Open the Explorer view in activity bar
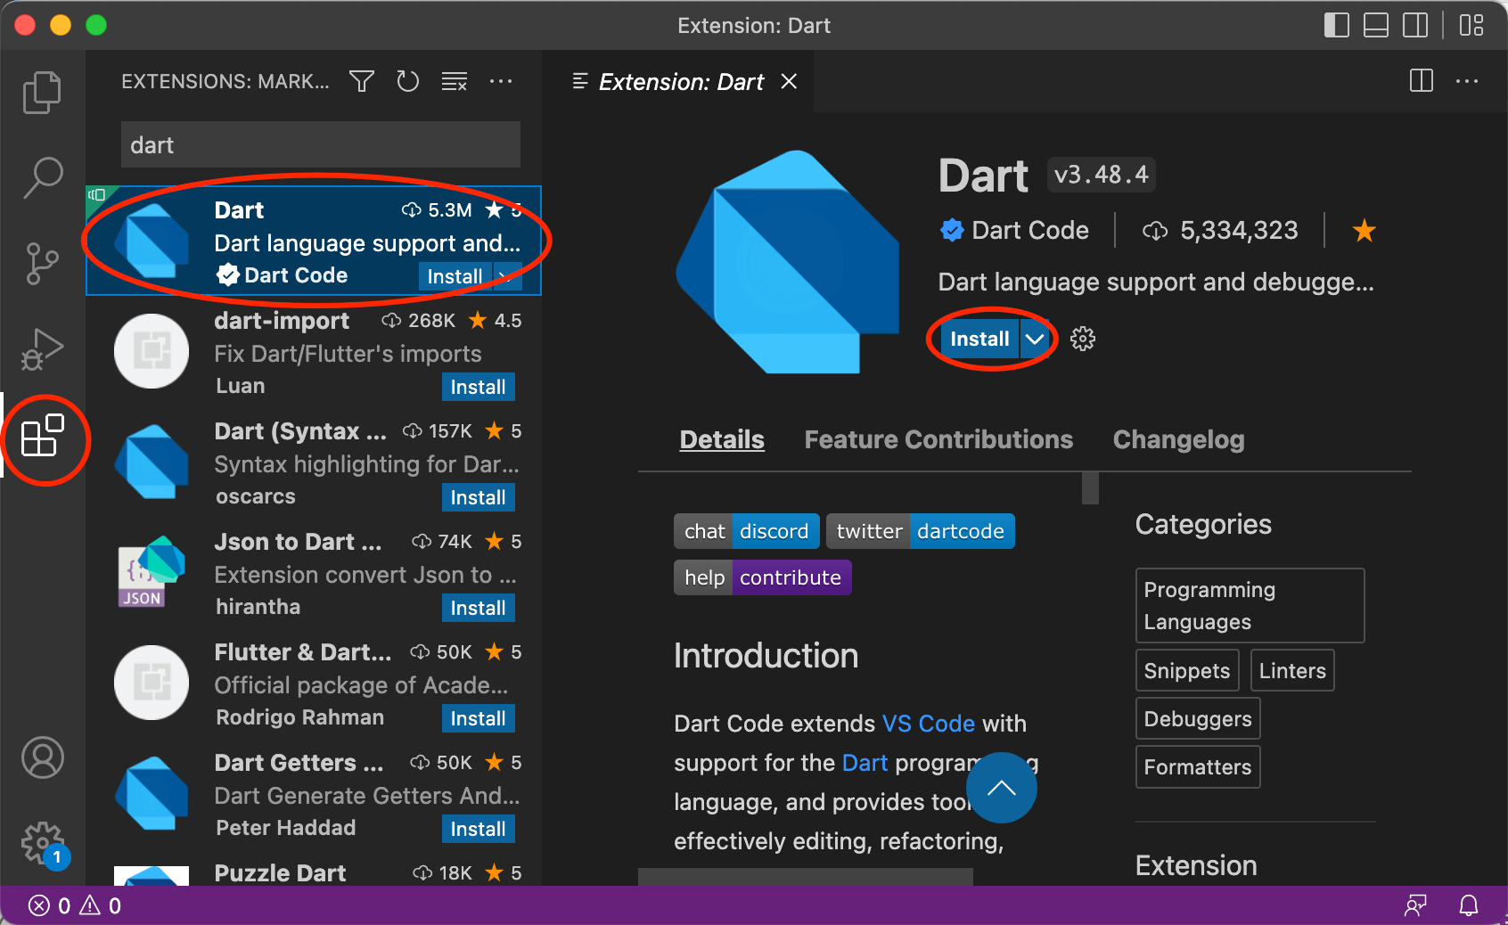The width and height of the screenshot is (1508, 925). coord(42,92)
